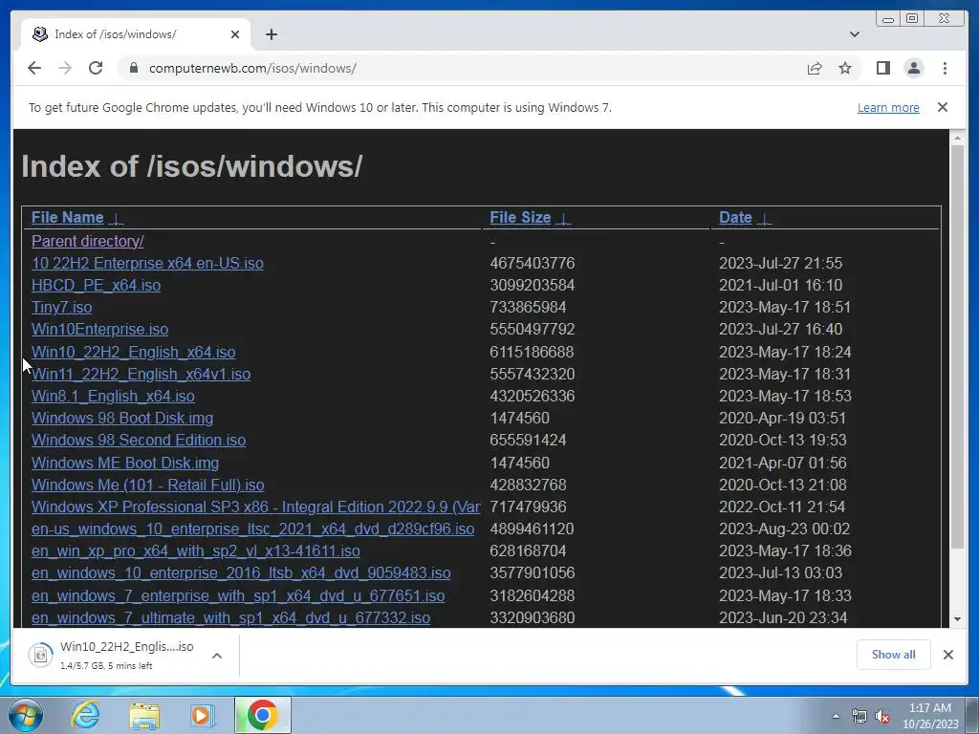Select date 2023-Aug-23 00:02 text
979x734 pixels.
[784, 529]
